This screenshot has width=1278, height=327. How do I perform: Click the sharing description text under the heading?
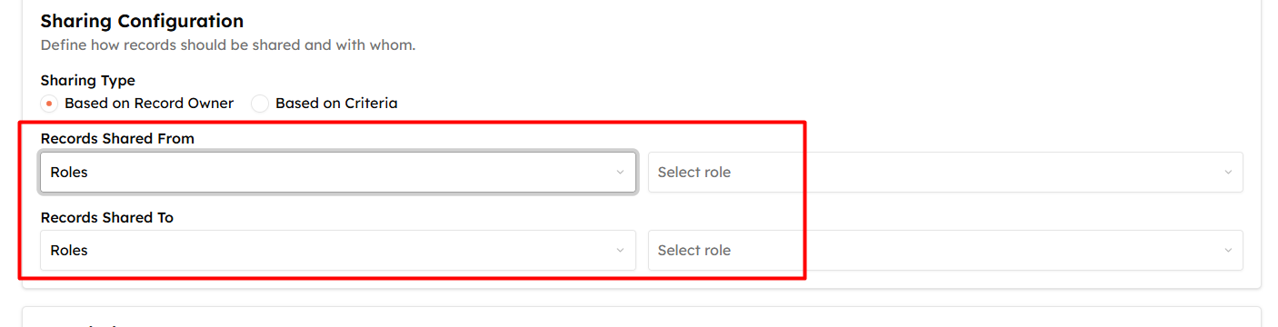228,45
